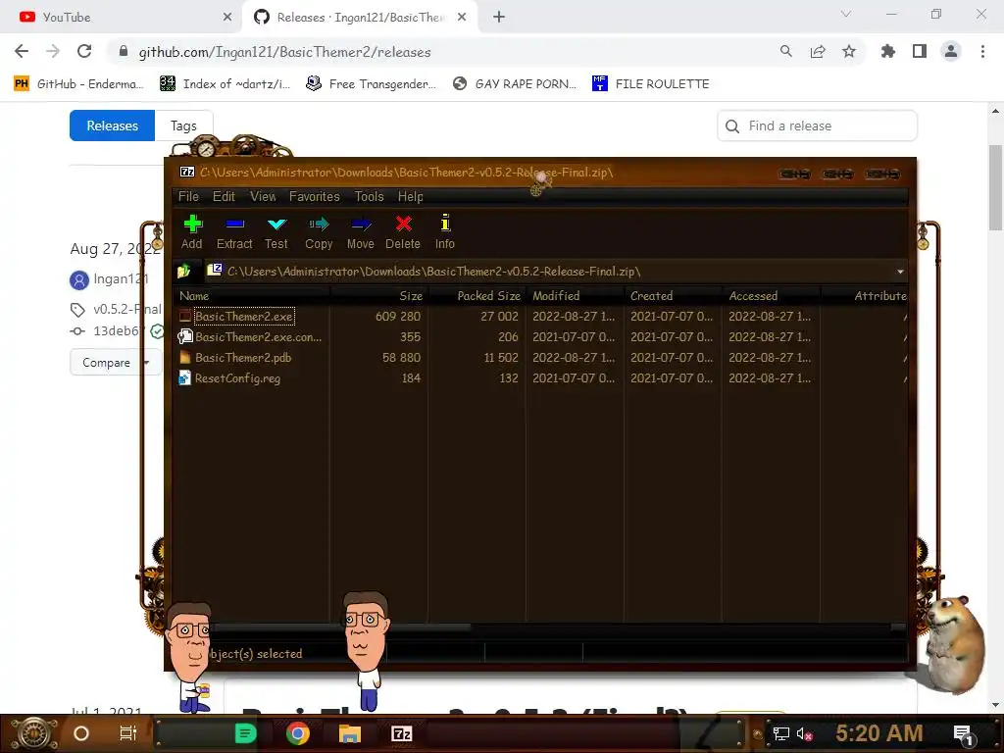Click the Chrome icon on the taskbar

point(298,733)
